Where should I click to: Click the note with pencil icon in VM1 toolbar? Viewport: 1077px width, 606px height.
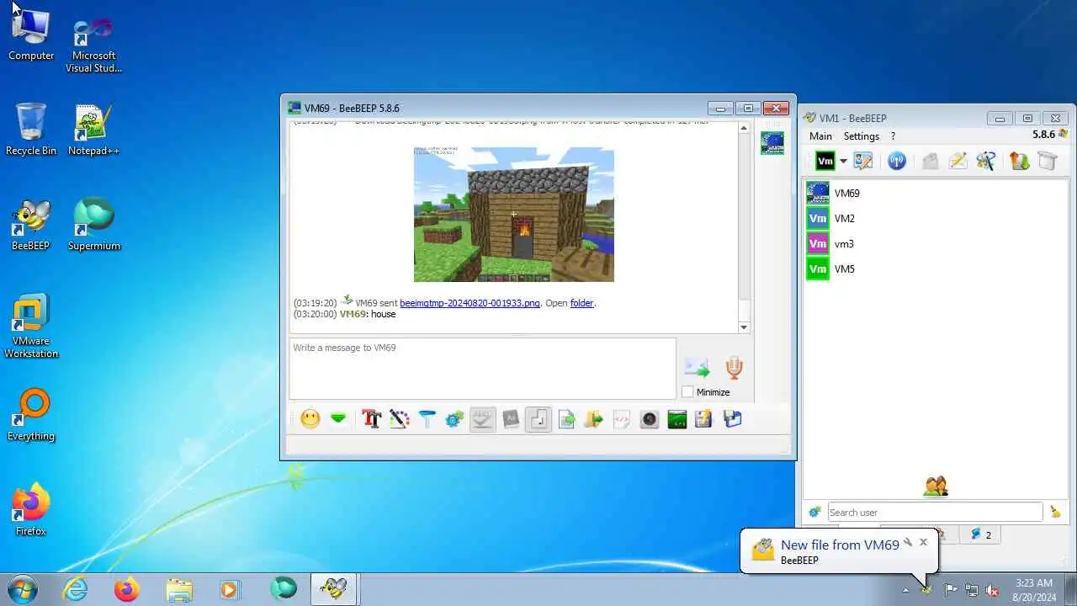[958, 161]
